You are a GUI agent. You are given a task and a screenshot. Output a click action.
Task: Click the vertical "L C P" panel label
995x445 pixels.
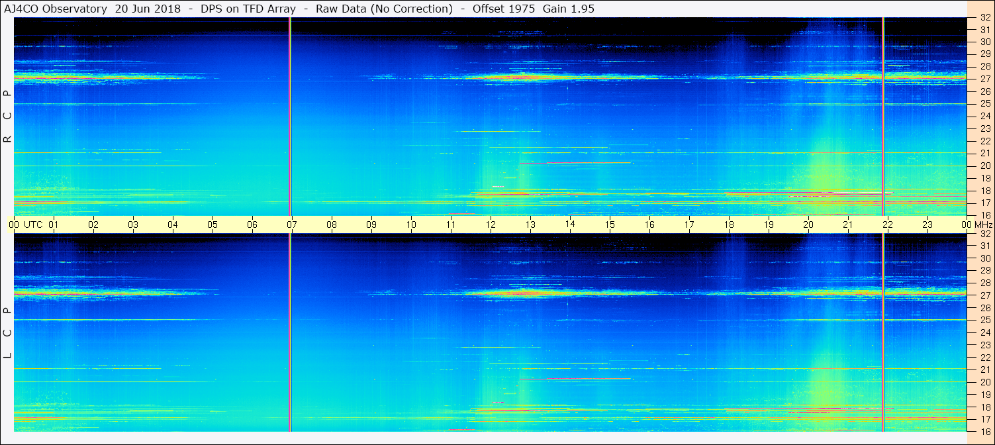(x=7, y=333)
